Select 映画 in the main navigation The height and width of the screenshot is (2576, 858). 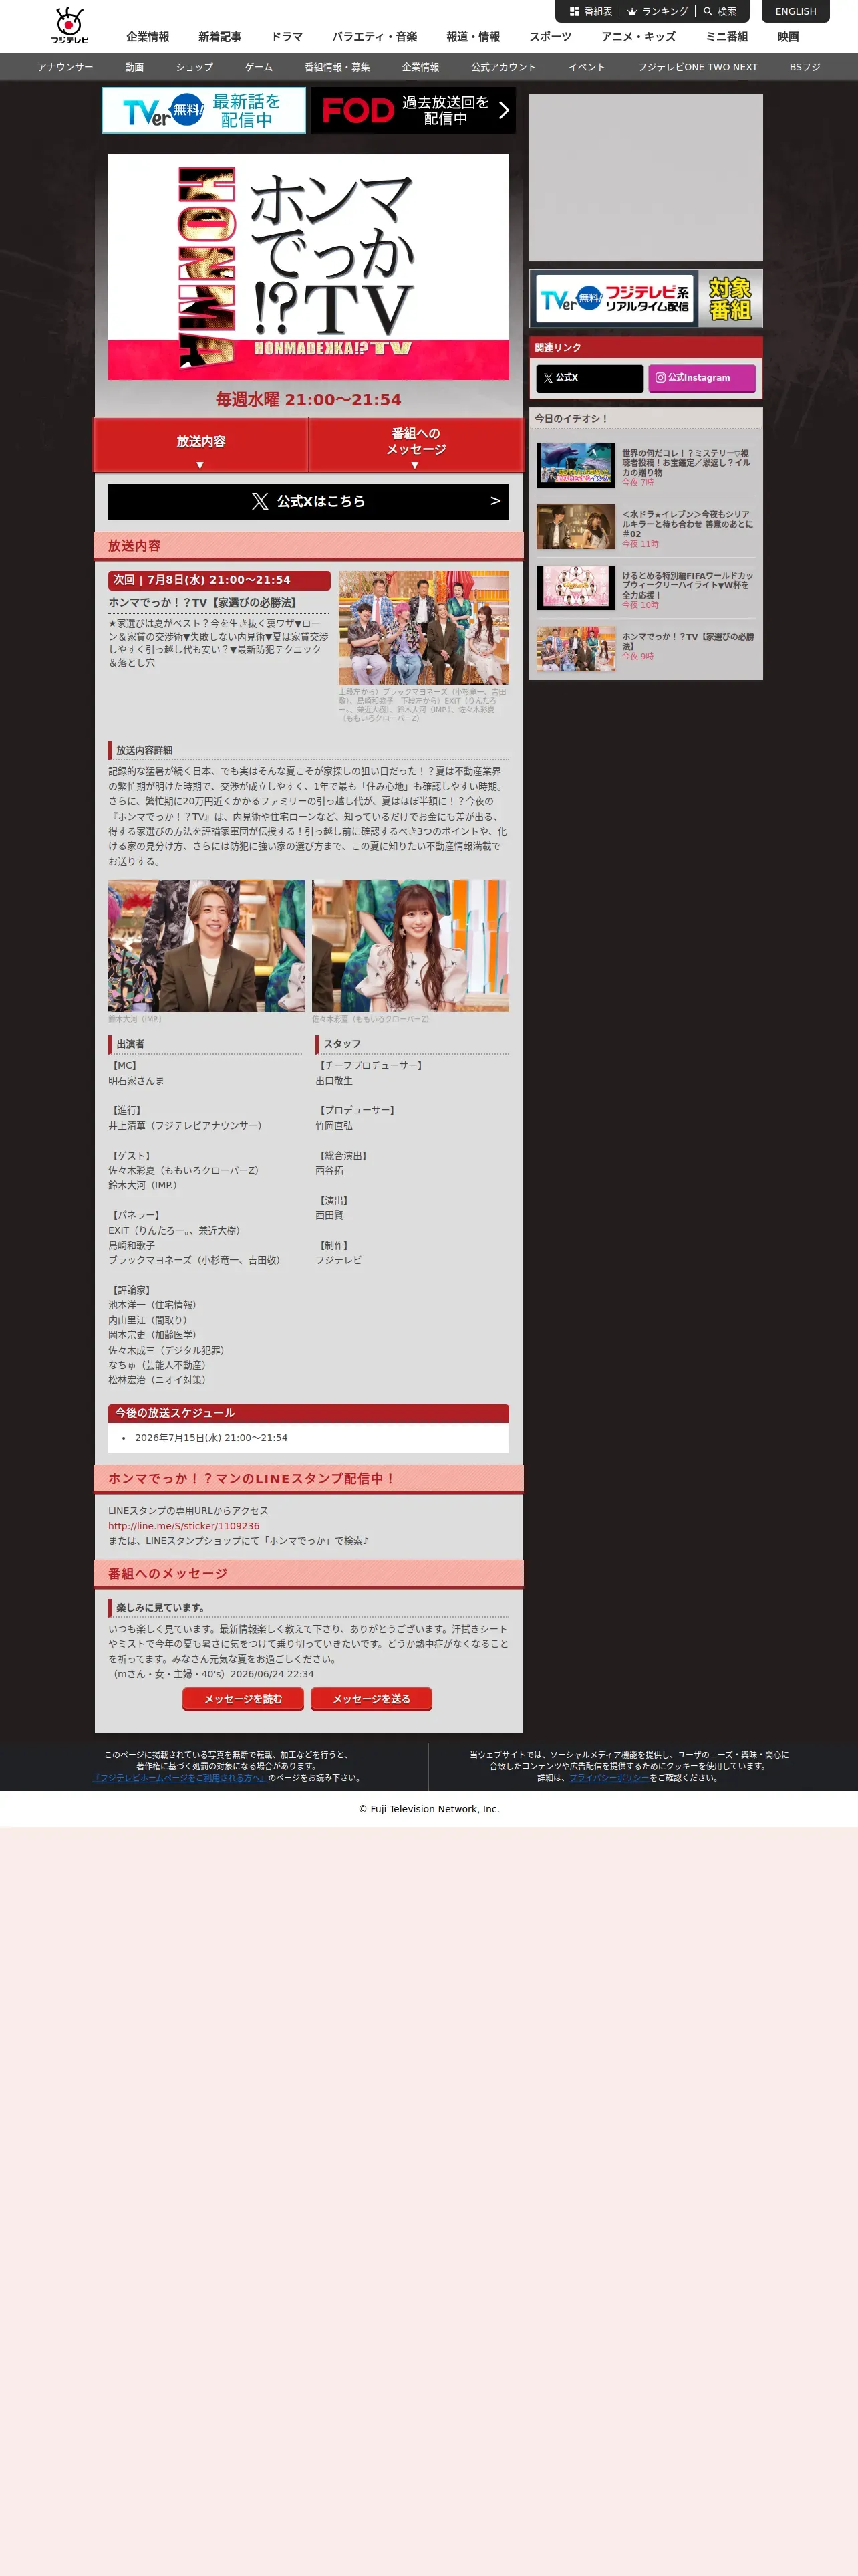[788, 37]
